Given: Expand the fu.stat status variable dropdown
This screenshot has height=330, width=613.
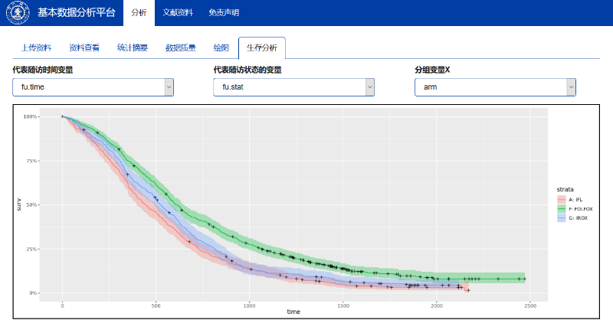Looking at the screenshot, I should [x=293, y=88].
